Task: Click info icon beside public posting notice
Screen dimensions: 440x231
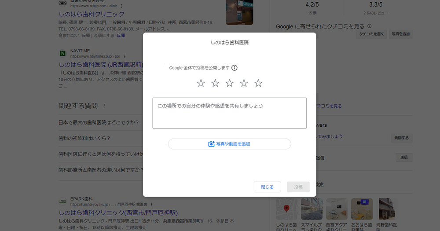Action: click(x=235, y=68)
